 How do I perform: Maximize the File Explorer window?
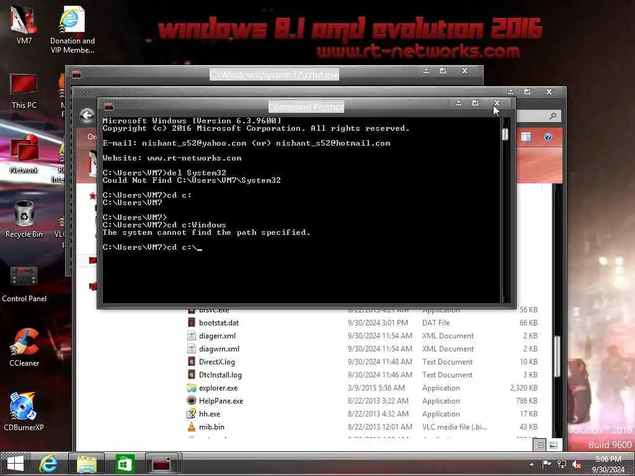click(527, 92)
